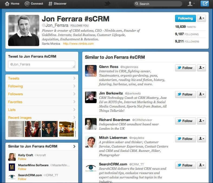The image size is (213, 183).
Task: Click the MasterMine Software M logo
Action: 12,167
